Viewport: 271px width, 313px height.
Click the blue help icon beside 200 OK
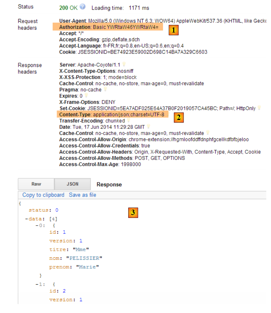click(x=82, y=7)
